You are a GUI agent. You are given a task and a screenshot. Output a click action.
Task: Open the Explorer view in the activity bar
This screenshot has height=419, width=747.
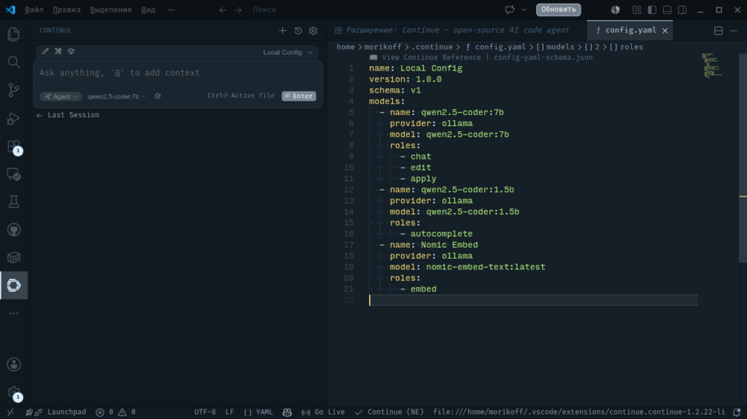tap(14, 34)
